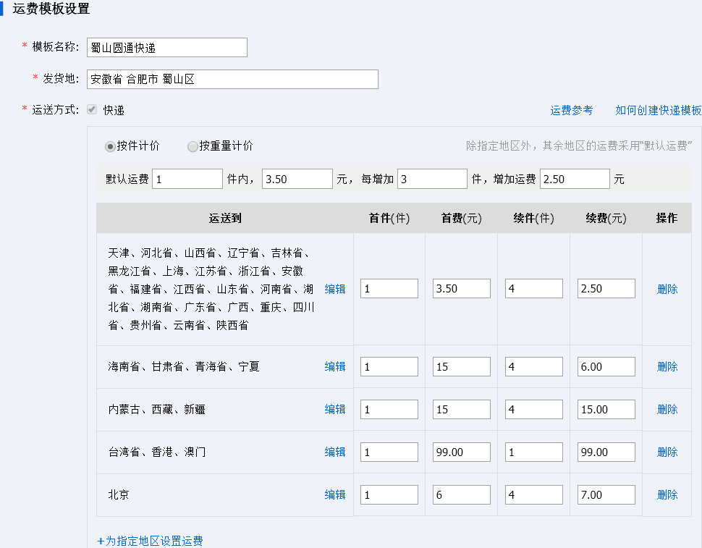
Task: Click 续费 field for 海南省 row
Action: pyautogui.click(x=606, y=366)
